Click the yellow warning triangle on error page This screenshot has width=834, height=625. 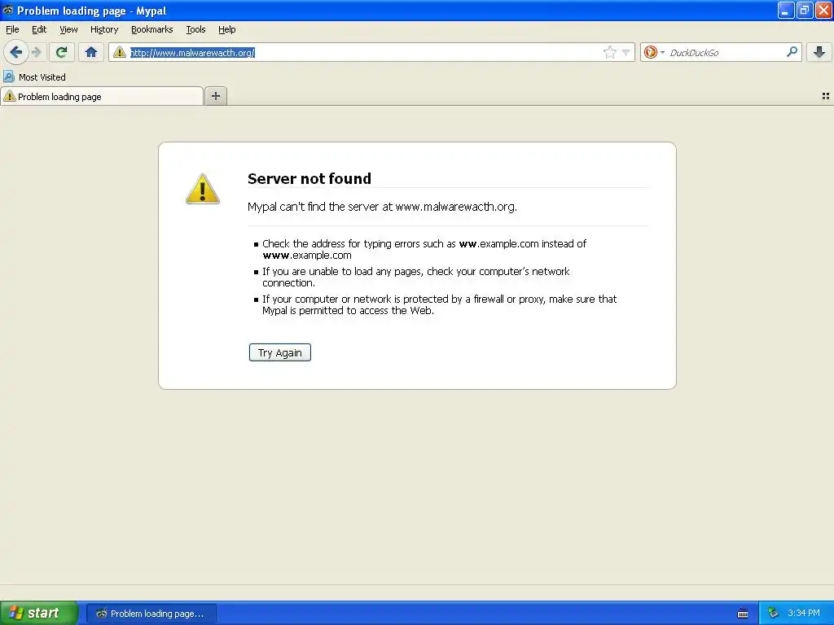point(203,189)
